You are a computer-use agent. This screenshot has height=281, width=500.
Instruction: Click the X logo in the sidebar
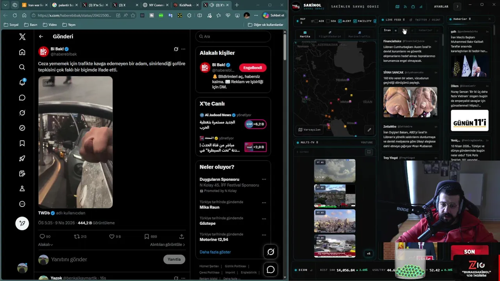22,37
